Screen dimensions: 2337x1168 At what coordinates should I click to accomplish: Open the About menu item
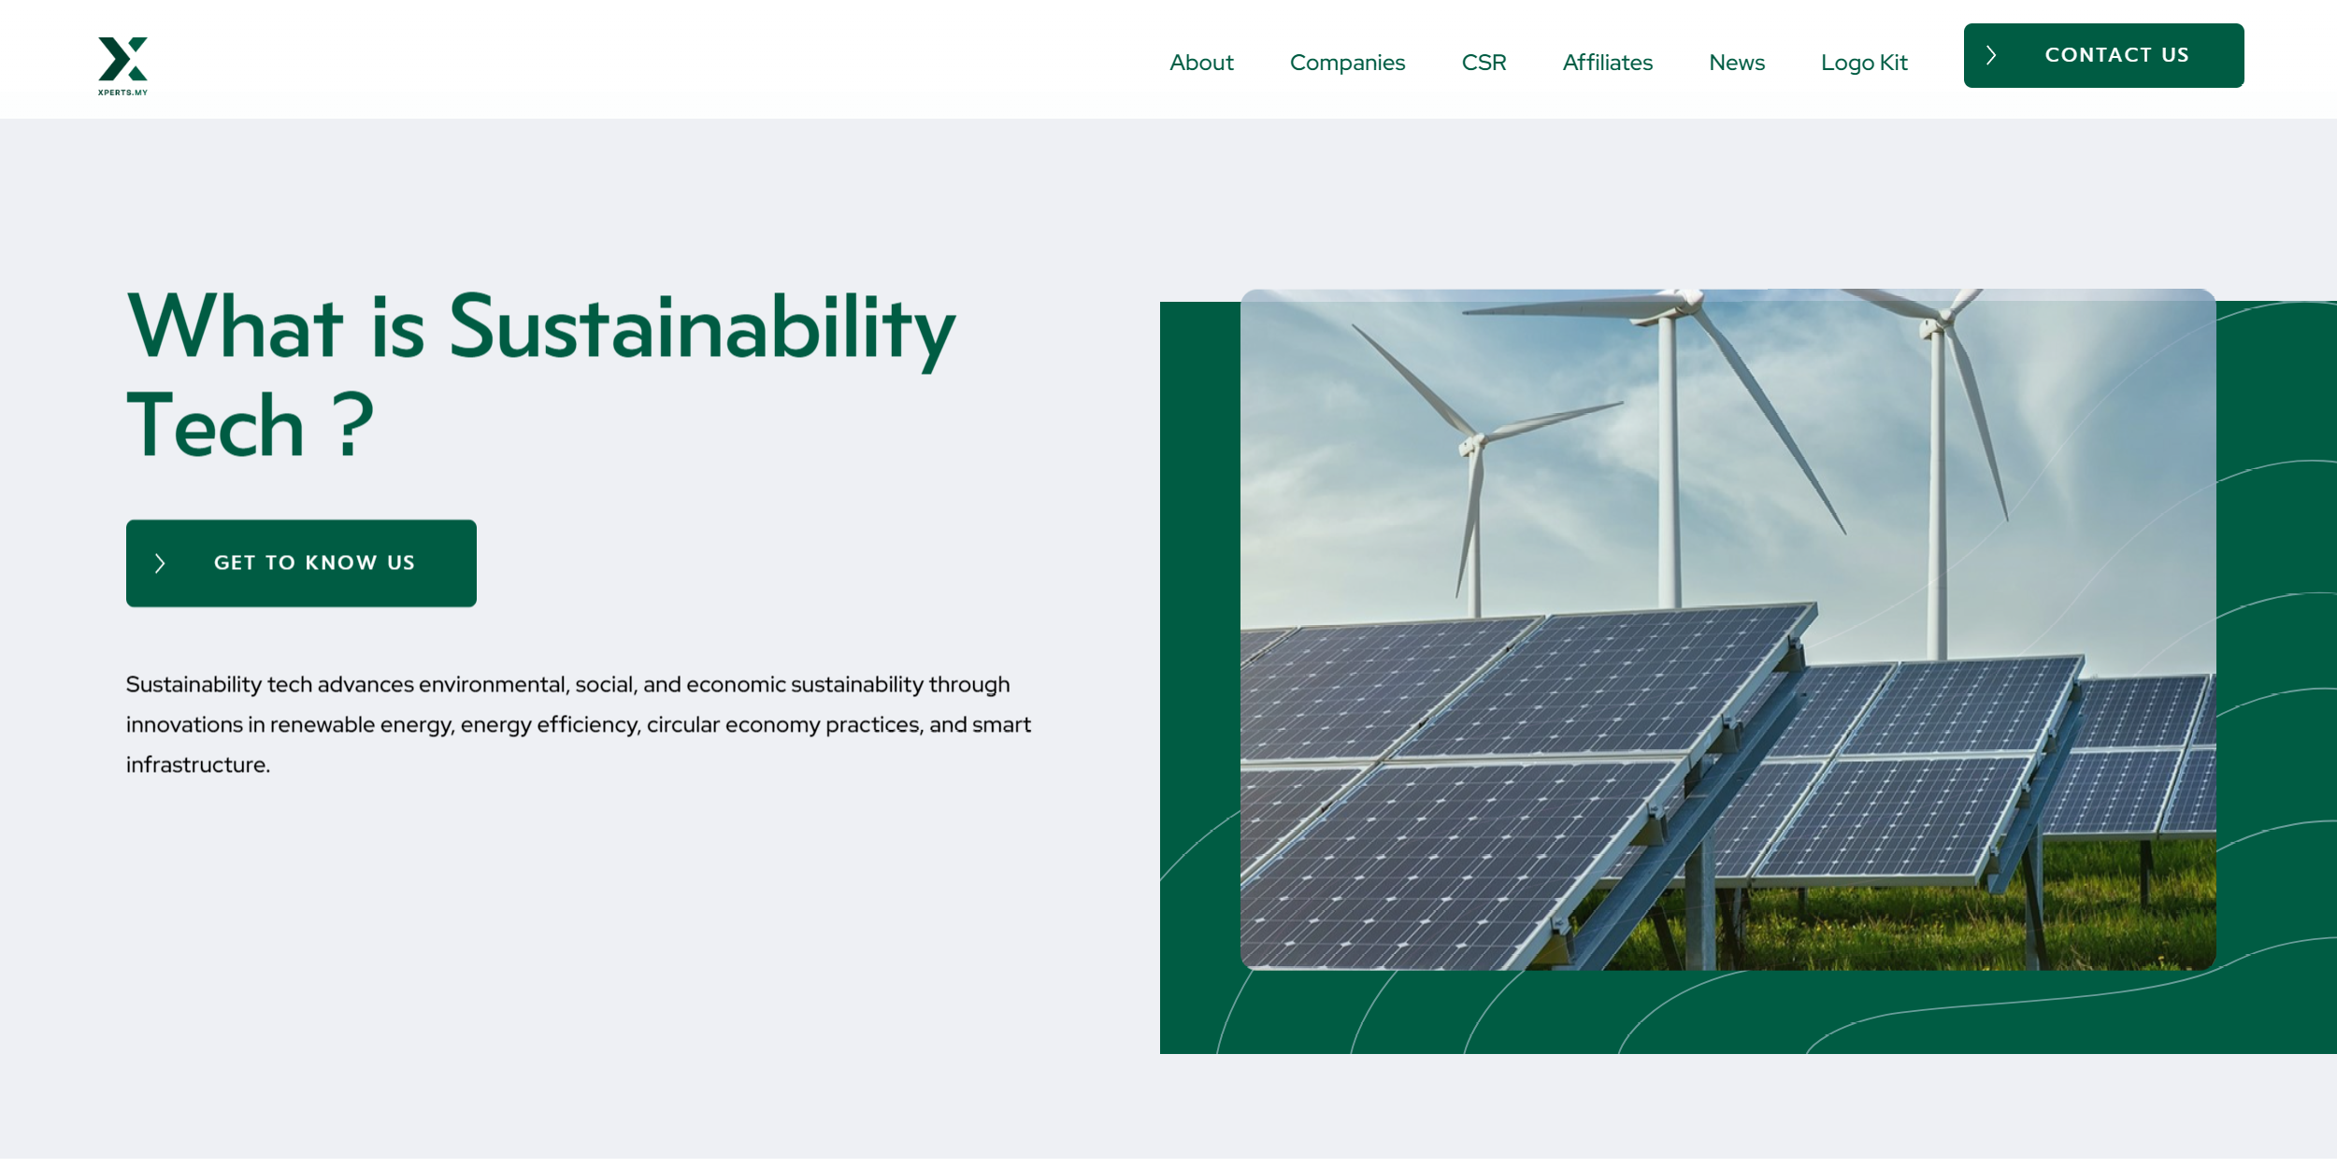(x=1201, y=63)
